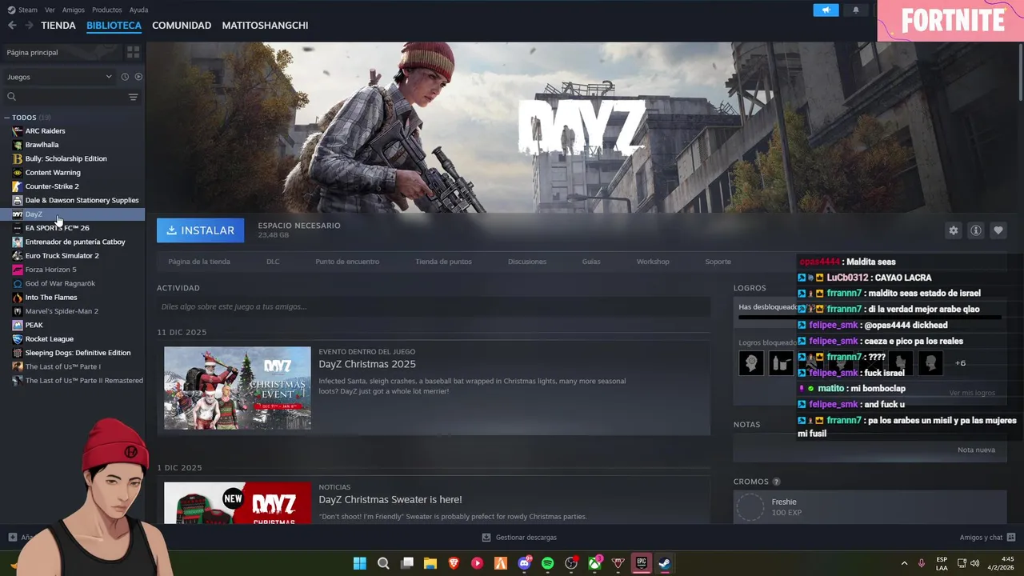This screenshot has height=576, width=1024.
Task: Open Spotify from taskbar
Action: 548,563
